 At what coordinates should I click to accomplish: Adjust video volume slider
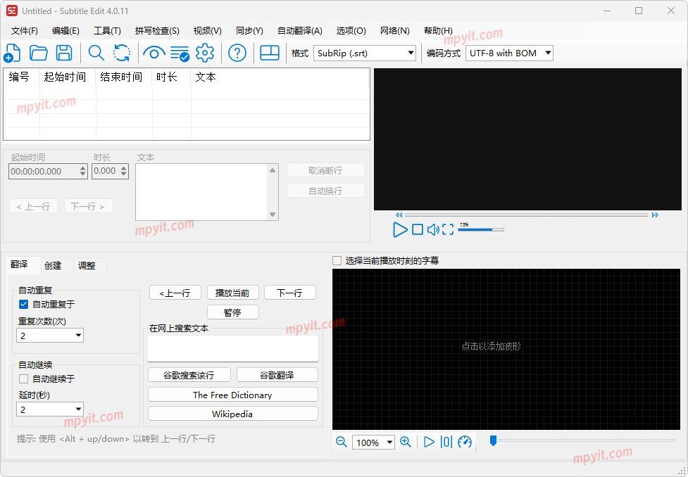point(481,229)
